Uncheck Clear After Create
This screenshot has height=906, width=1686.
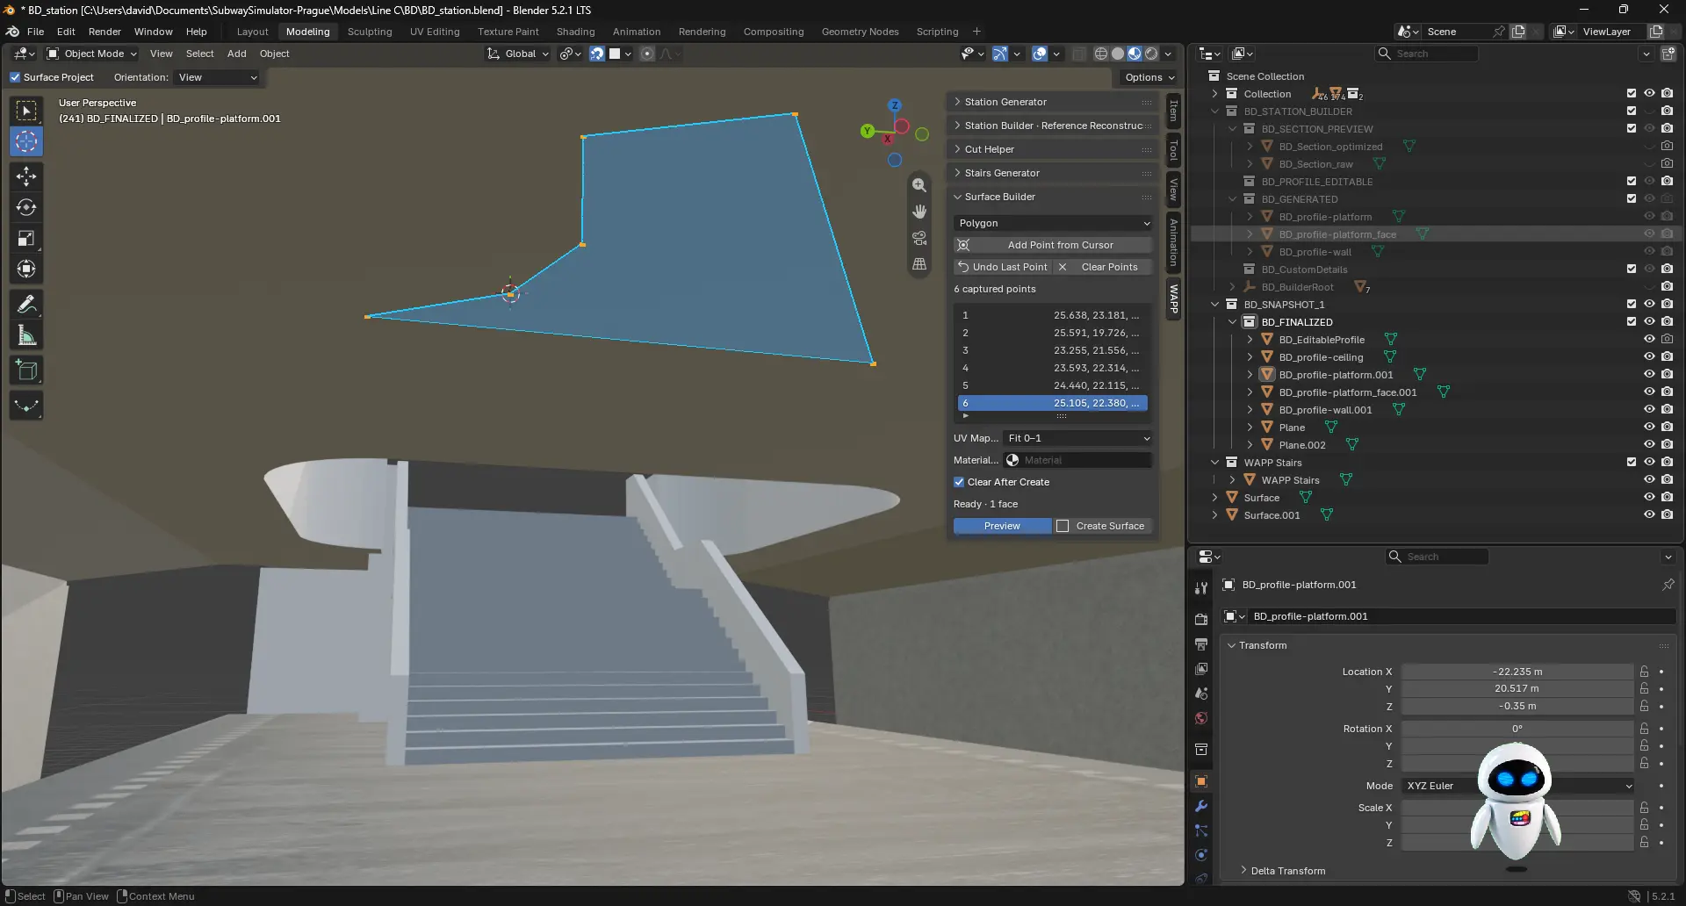(x=959, y=482)
